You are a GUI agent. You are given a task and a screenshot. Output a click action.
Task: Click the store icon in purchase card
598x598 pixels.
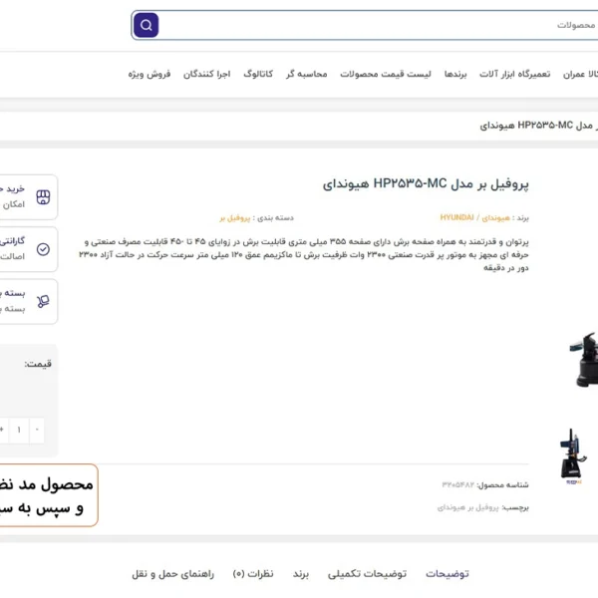coord(43,197)
